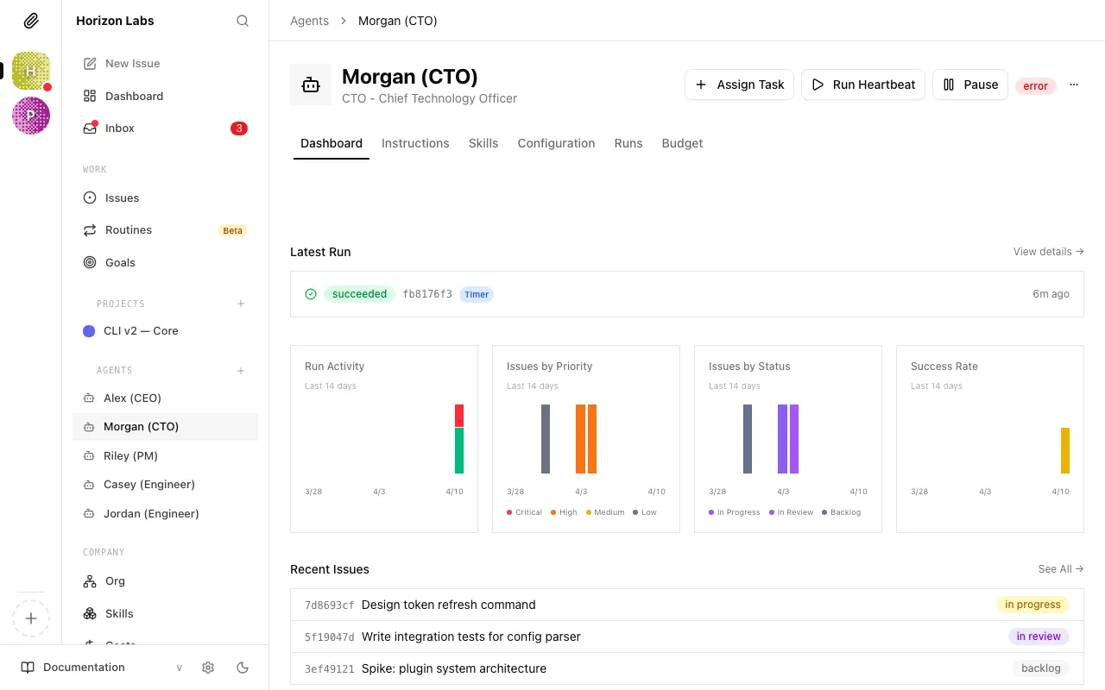
Task: Go to Agents breadcrumb link
Action: tap(309, 21)
